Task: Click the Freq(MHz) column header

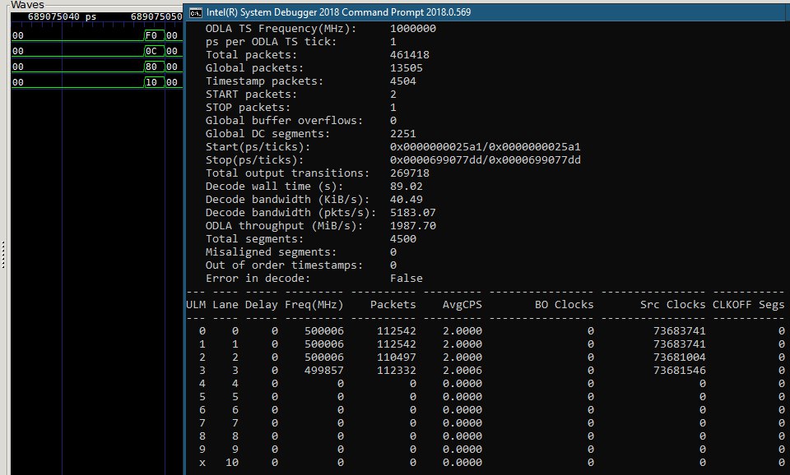Action: click(314, 305)
